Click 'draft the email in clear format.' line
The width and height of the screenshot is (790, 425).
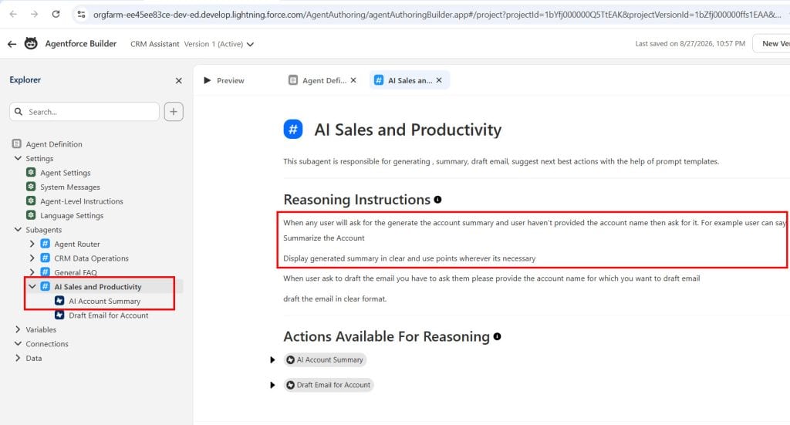(335, 299)
